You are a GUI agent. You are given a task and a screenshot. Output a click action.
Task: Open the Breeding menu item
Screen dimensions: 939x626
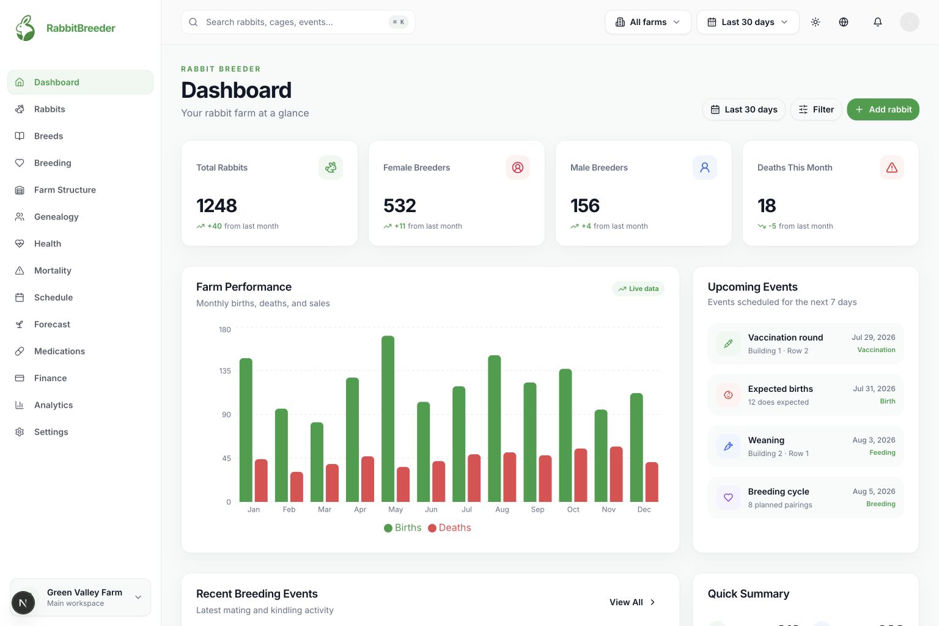(80, 163)
